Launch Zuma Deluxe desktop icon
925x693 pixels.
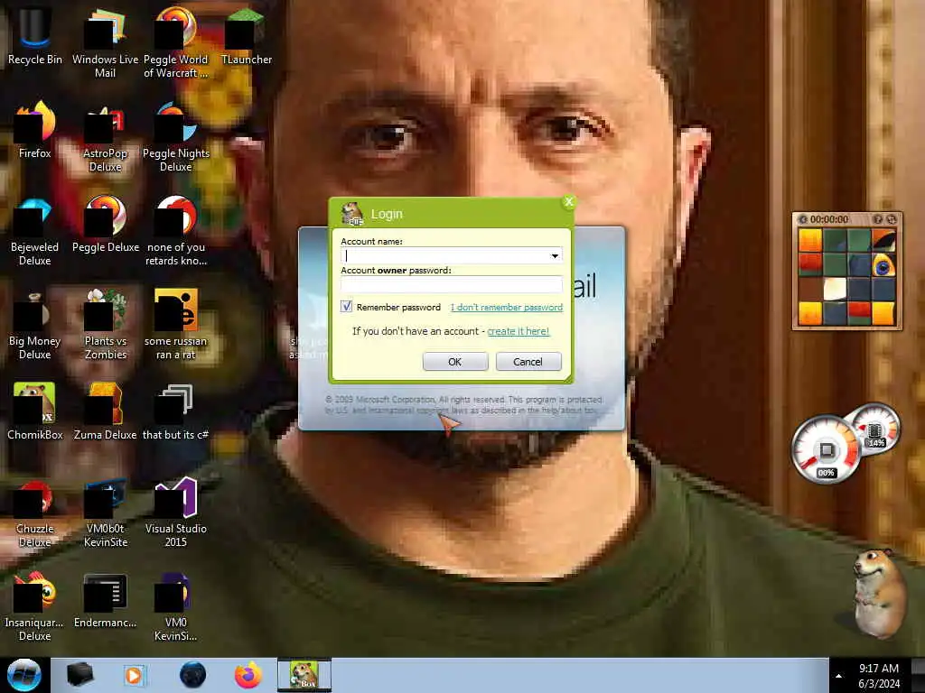[105, 411]
